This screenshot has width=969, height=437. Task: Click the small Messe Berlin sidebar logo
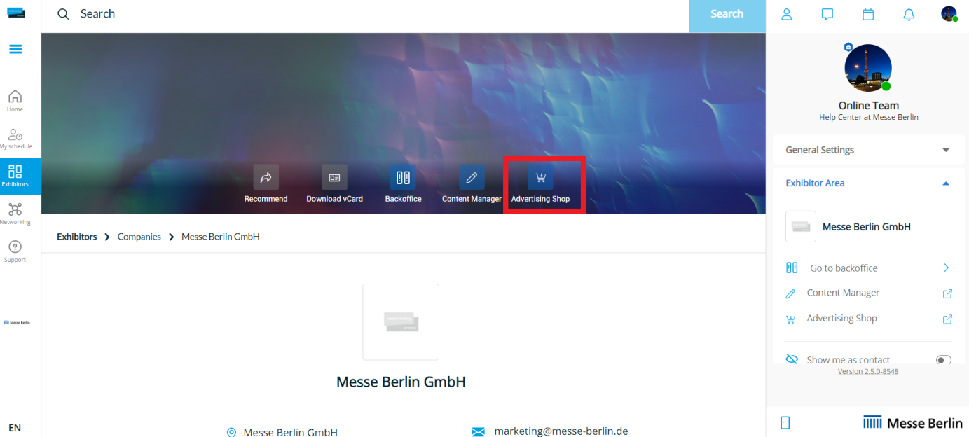[17, 323]
